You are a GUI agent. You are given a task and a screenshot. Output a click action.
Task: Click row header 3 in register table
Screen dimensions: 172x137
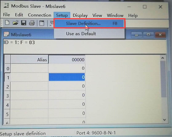(7, 96)
